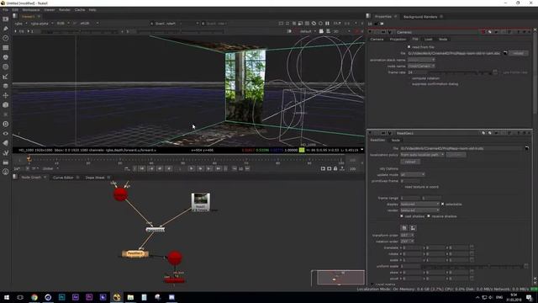Screen dimensions: 538x303
Task: Open the Cache menu
Action: 80,10
